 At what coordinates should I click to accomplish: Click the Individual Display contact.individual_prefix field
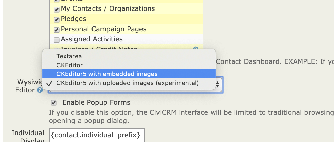97,136
